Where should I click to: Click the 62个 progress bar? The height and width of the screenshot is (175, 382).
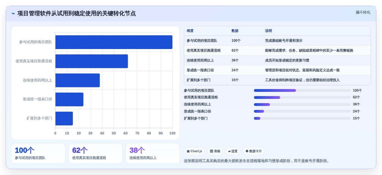[302, 98]
